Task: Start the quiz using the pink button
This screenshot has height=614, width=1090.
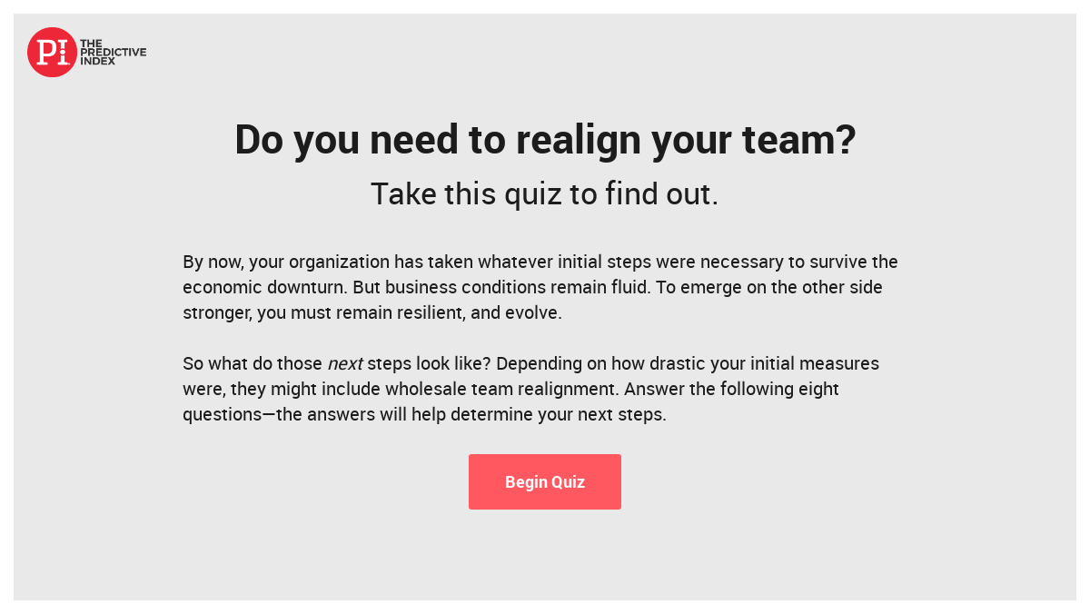Action: click(545, 481)
